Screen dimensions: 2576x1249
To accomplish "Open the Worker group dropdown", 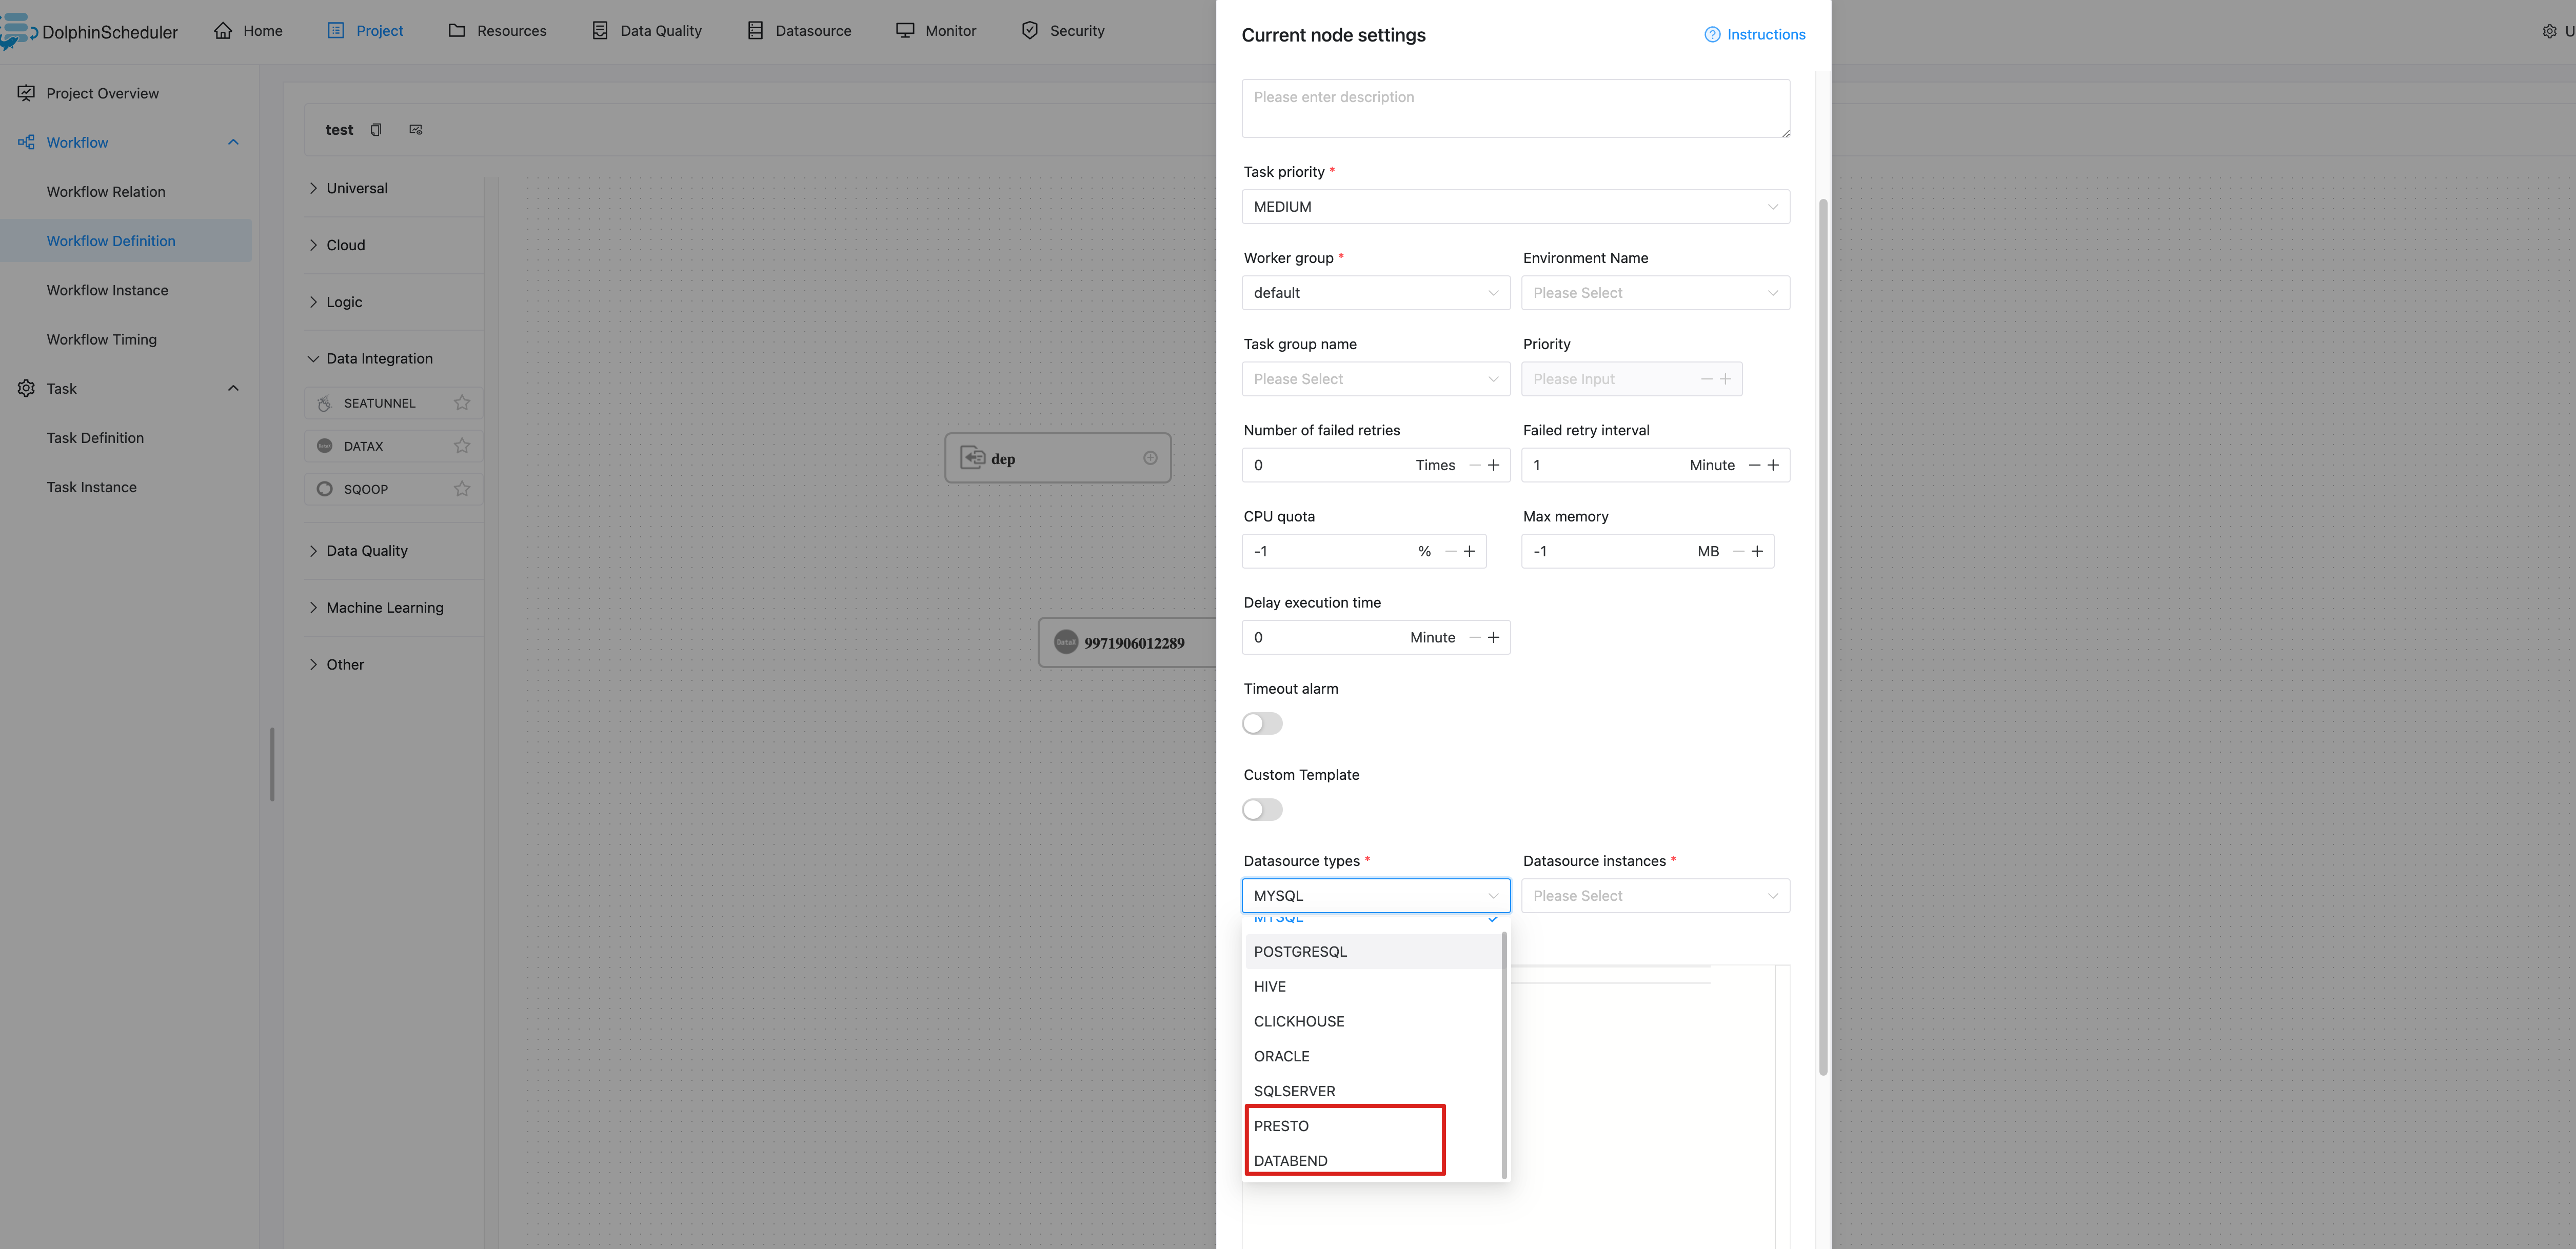I will click(1375, 293).
